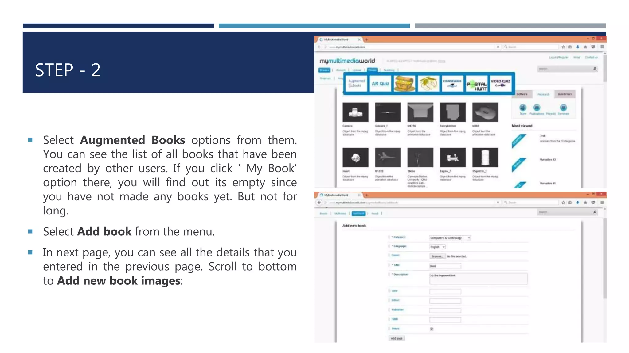Select the highlighted Add book menu item

pos(358,213)
